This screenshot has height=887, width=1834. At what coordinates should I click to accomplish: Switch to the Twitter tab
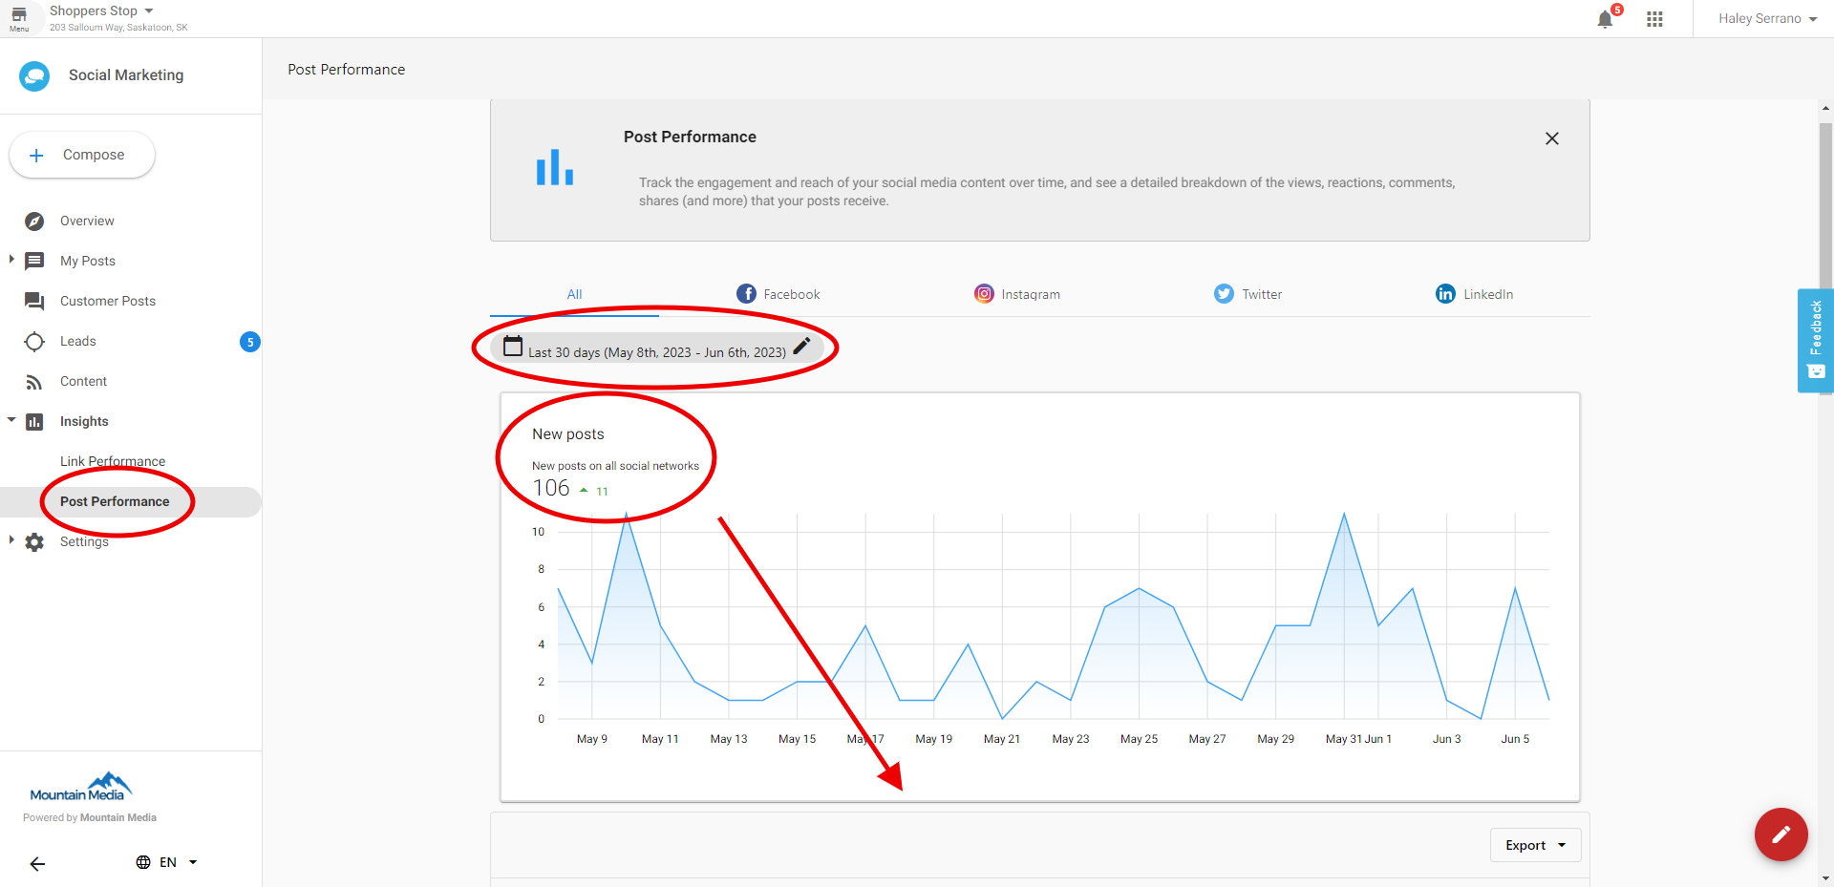tap(1248, 294)
